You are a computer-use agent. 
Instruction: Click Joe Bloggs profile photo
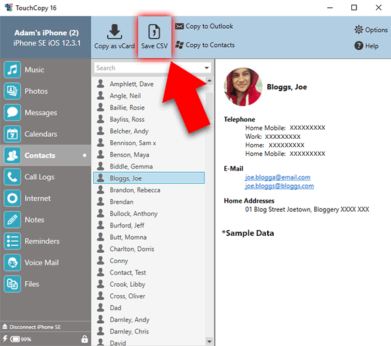(243, 87)
